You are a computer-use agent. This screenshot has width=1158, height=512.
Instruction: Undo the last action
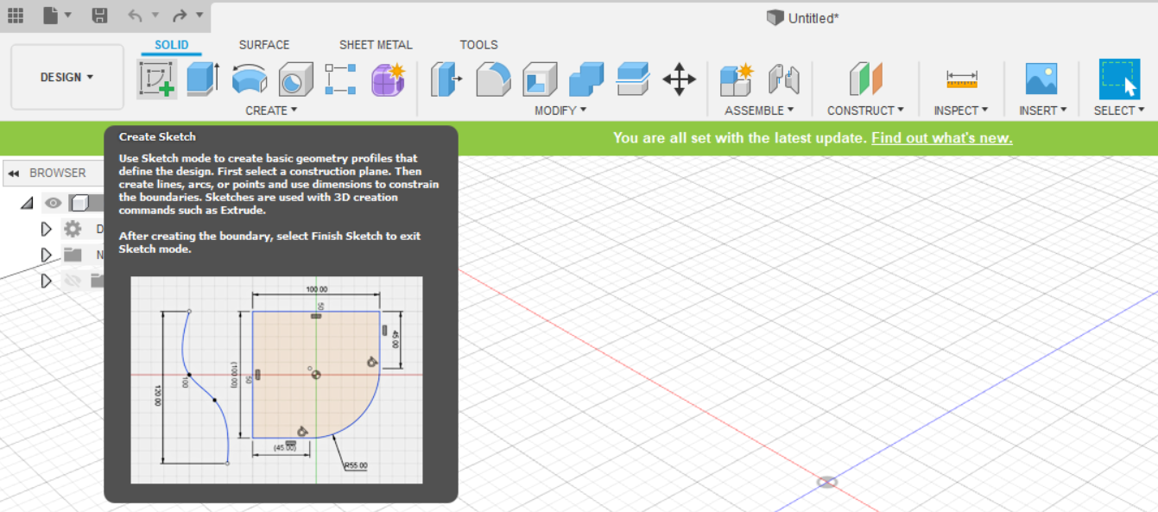click(135, 16)
